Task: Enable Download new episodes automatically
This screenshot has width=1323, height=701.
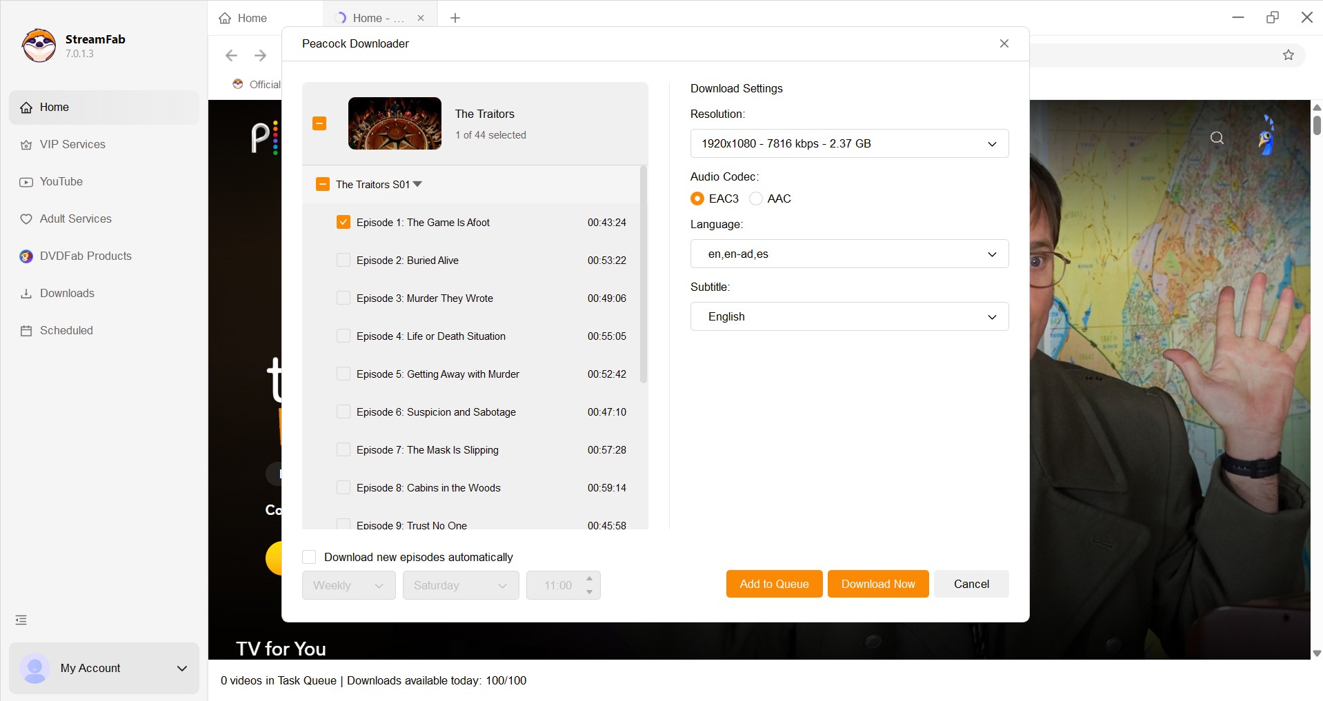Action: click(x=309, y=557)
